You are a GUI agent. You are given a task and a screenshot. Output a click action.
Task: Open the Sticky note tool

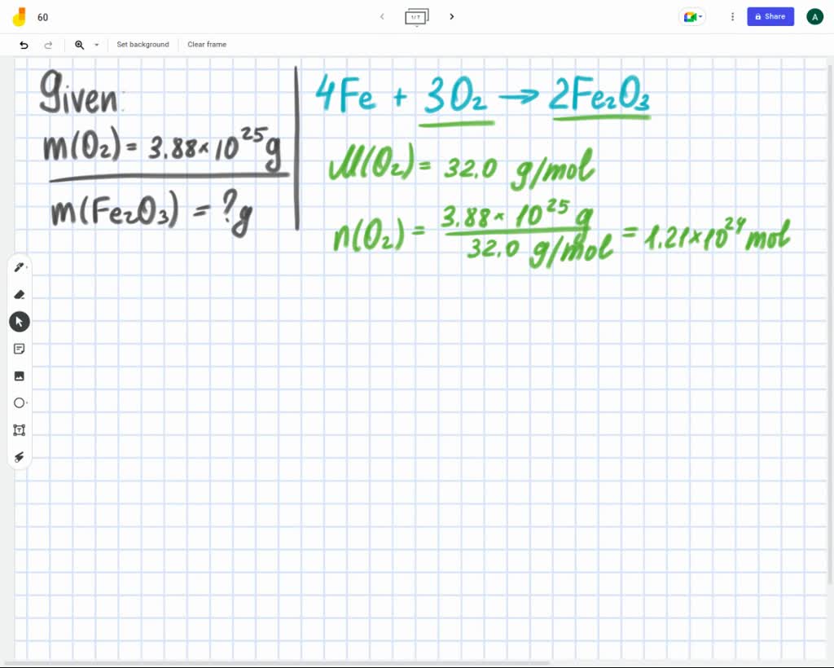pos(19,349)
